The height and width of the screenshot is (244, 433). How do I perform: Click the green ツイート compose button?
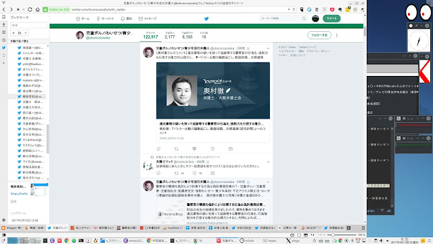pyautogui.click(x=332, y=18)
